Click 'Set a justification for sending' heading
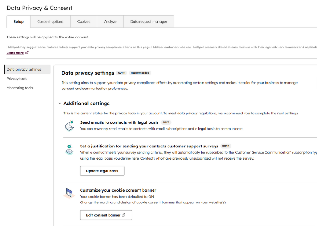The width and height of the screenshot is (317, 226). click(149, 146)
